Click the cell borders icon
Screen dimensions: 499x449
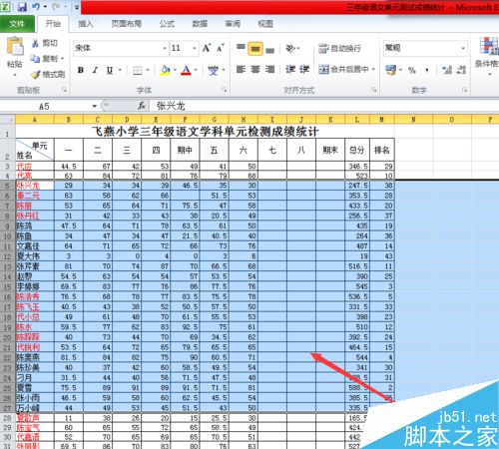pyautogui.click(x=138, y=70)
